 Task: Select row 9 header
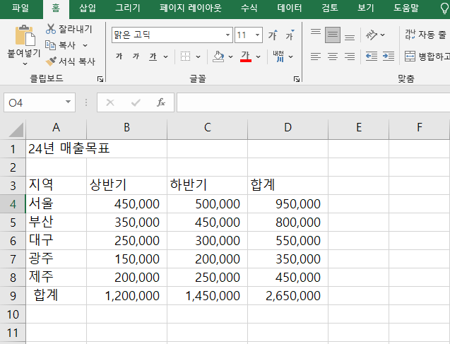point(13,296)
